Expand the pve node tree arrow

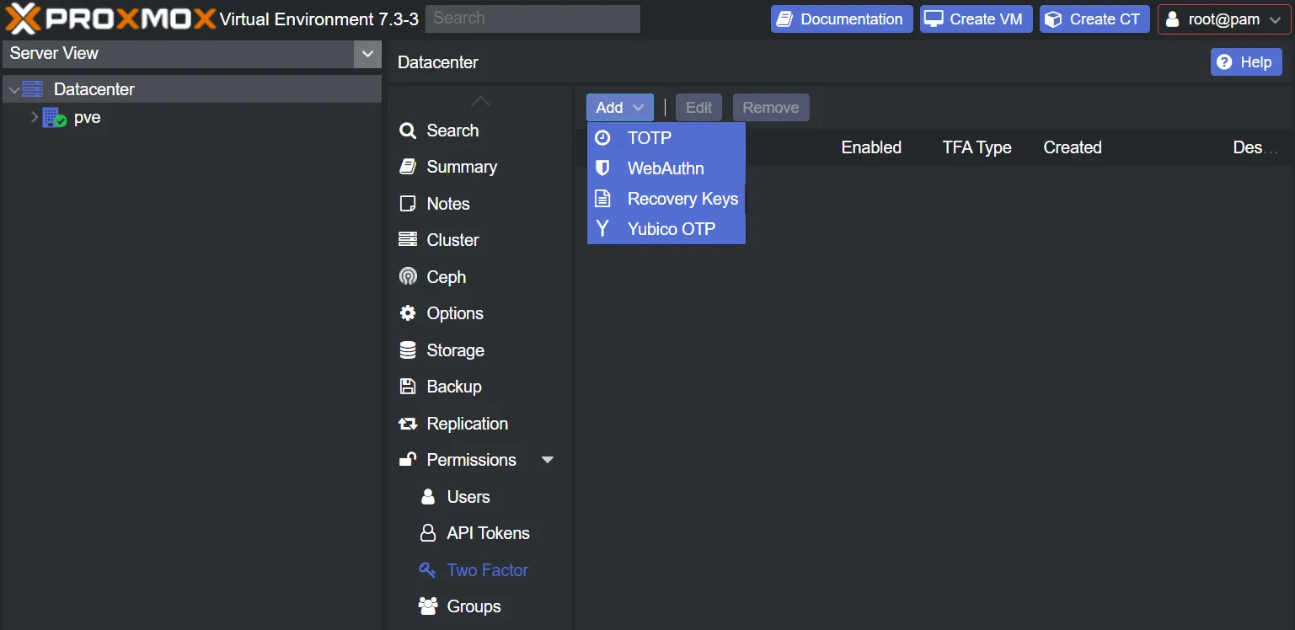[35, 117]
